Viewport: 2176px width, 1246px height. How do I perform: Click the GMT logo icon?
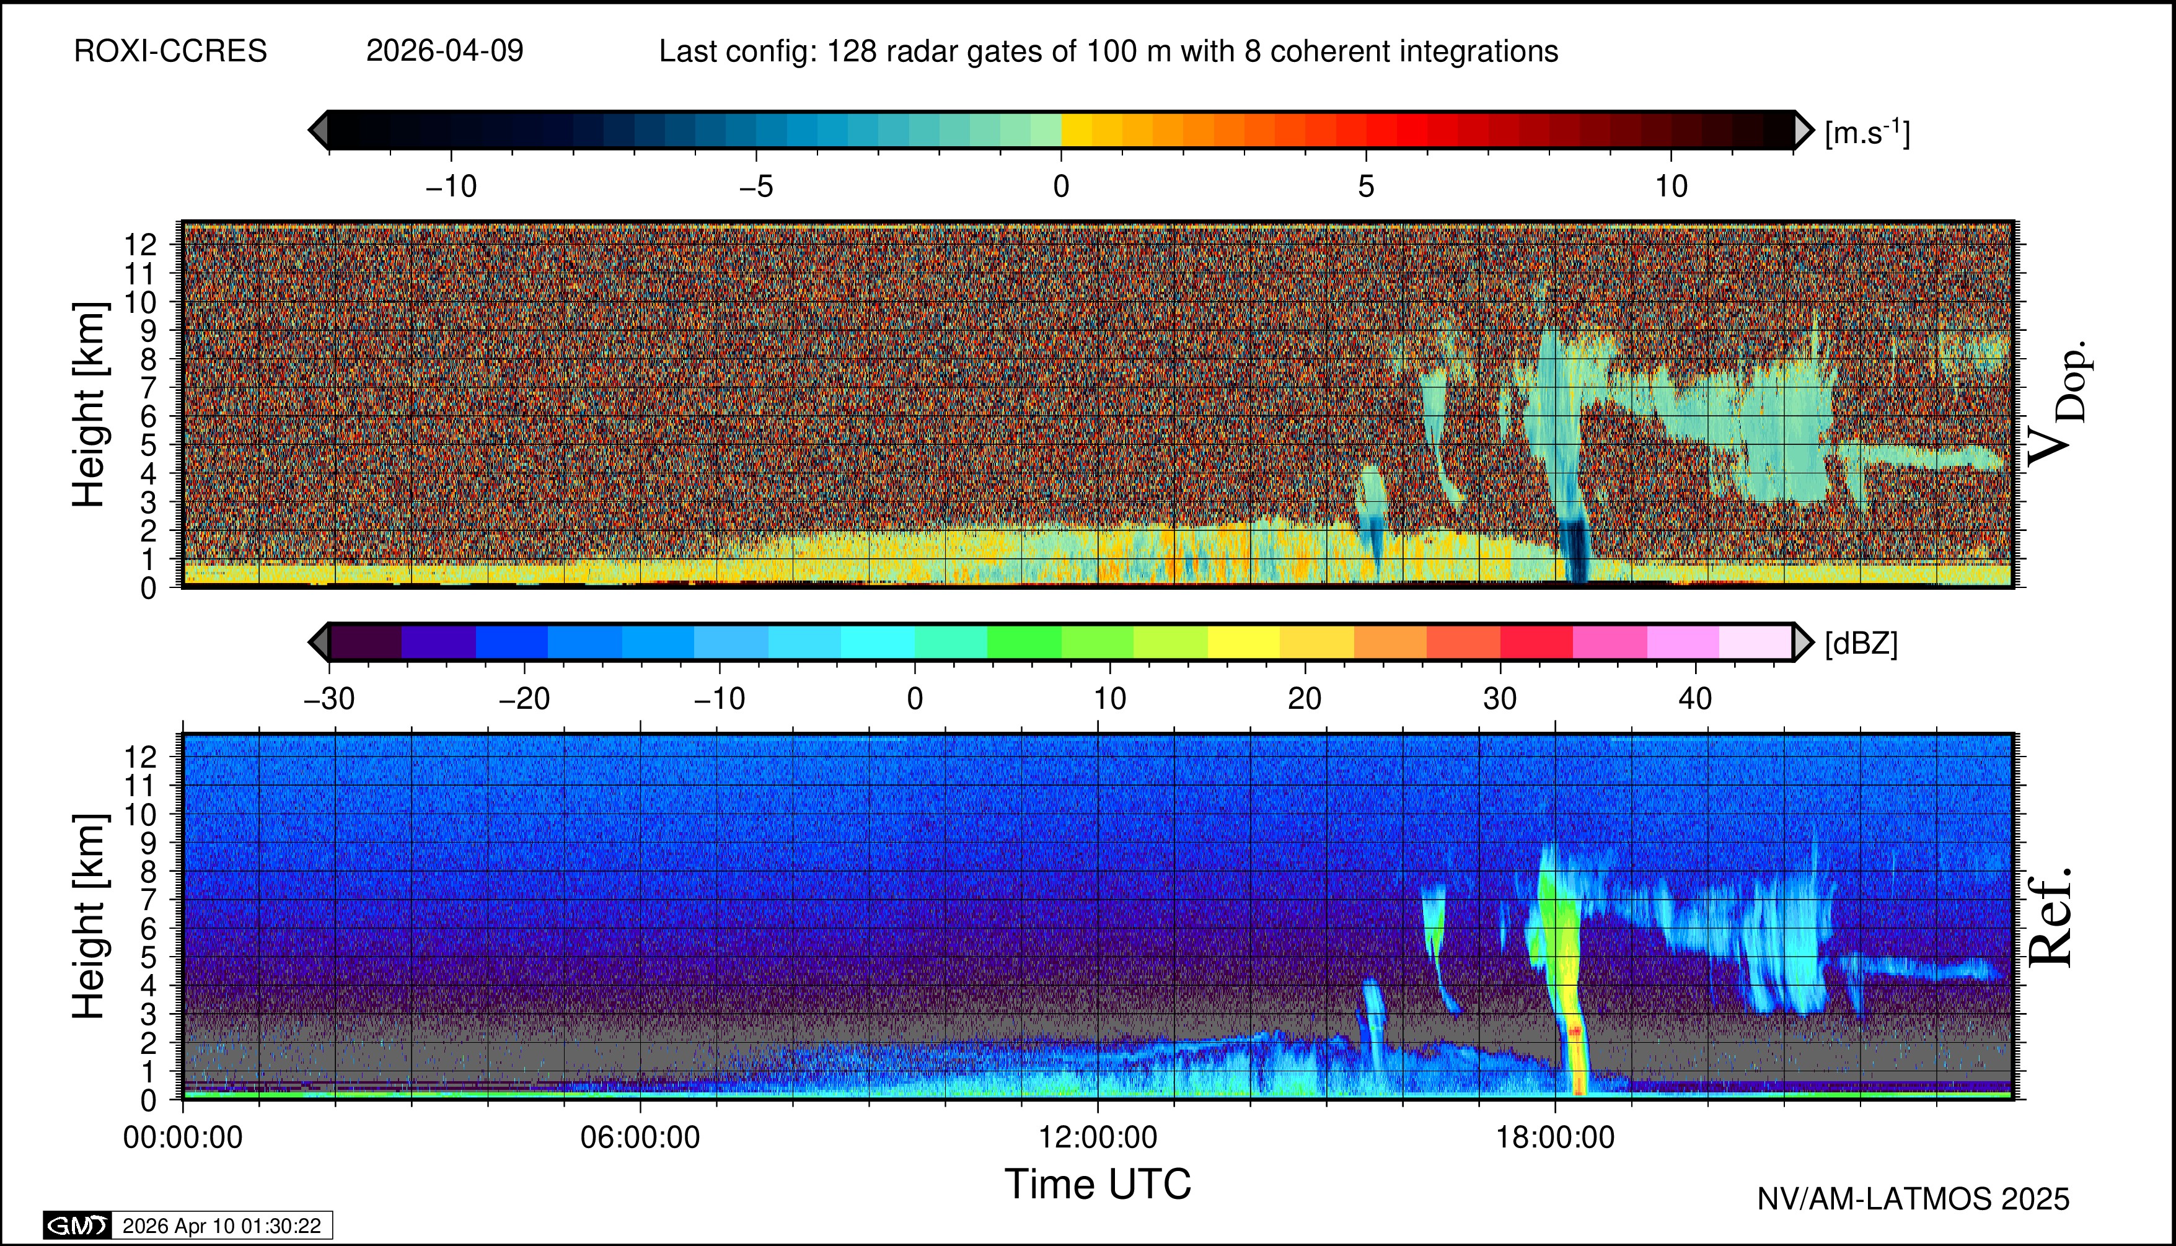coord(77,1226)
